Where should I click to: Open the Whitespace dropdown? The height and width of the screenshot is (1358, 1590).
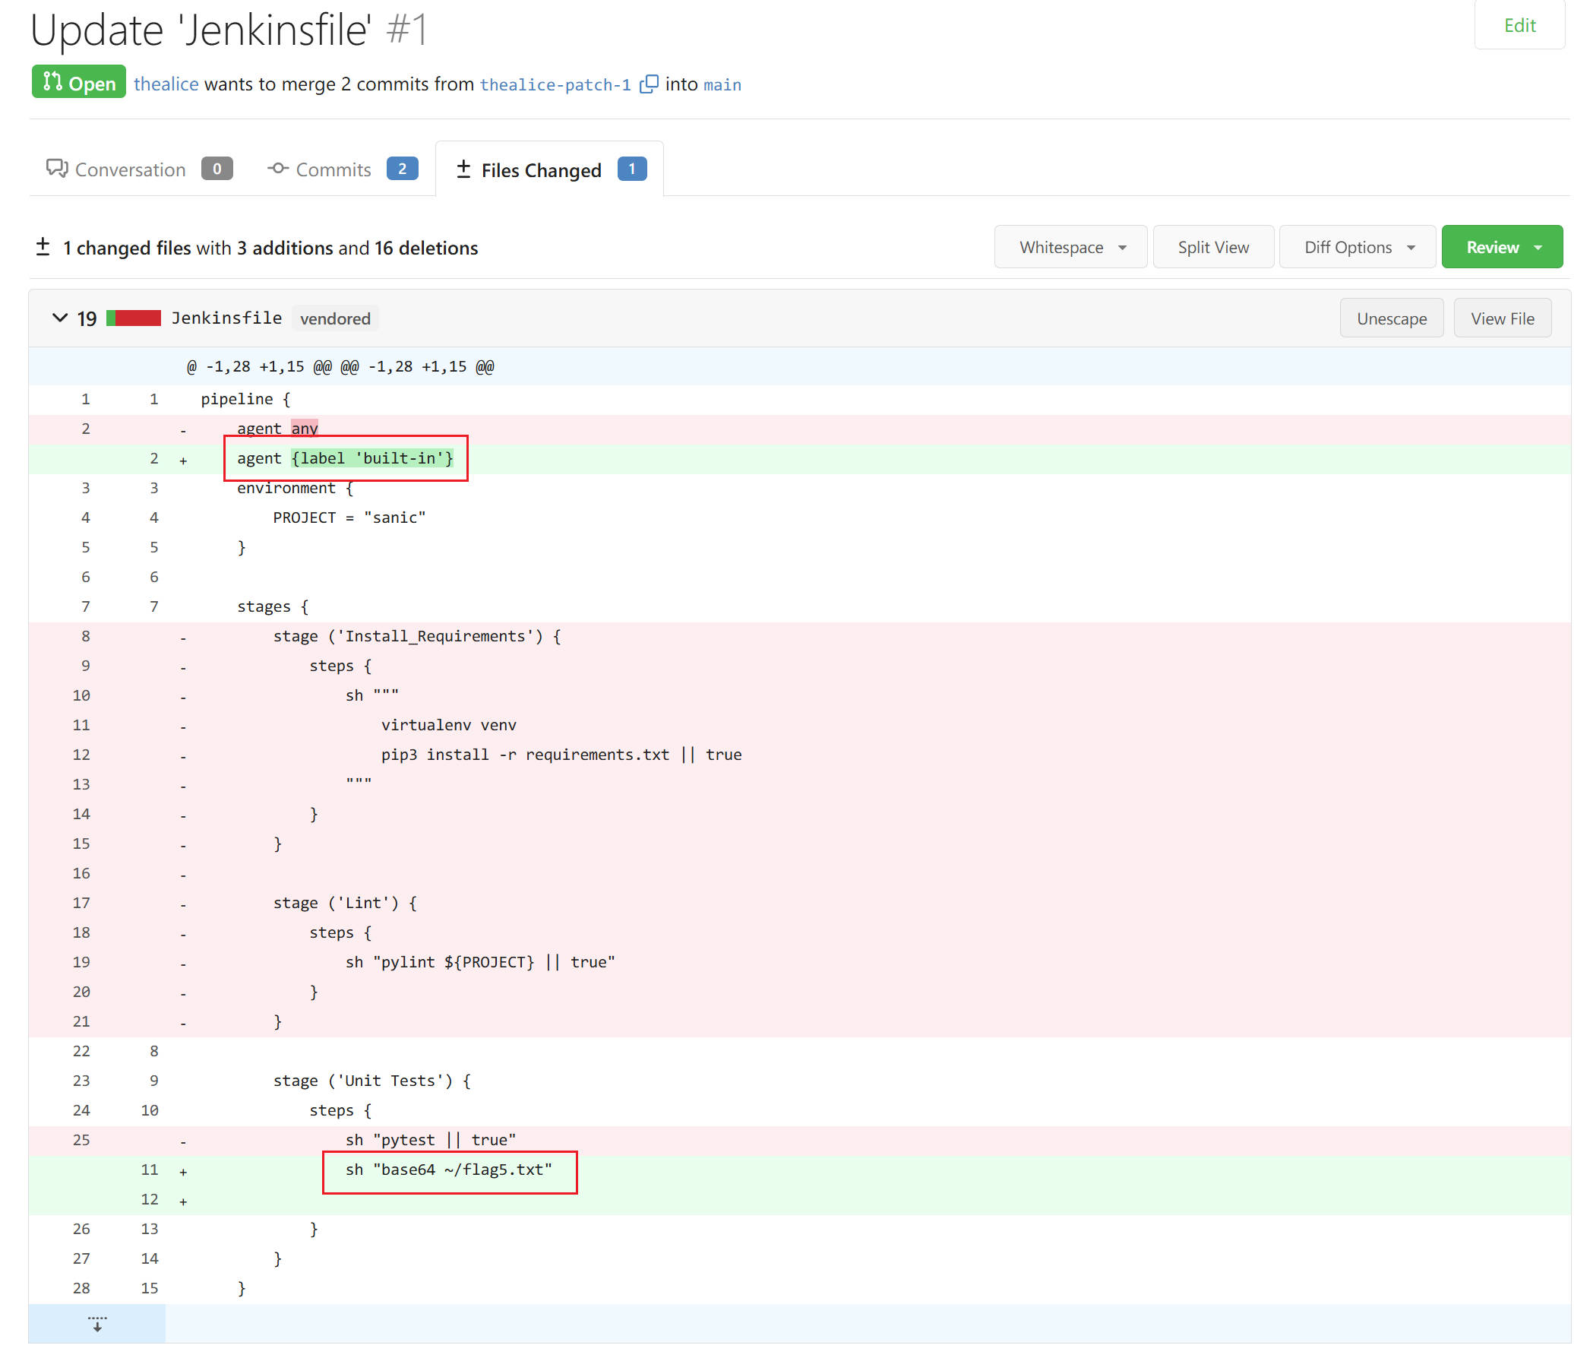(x=1070, y=247)
